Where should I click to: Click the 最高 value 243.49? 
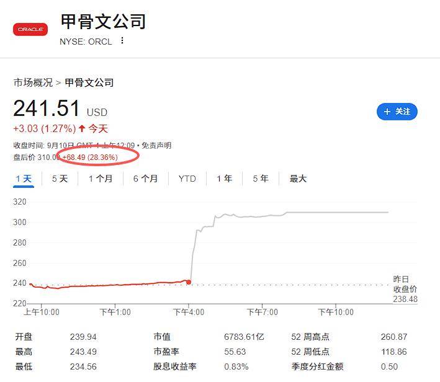pyautogui.click(x=83, y=352)
